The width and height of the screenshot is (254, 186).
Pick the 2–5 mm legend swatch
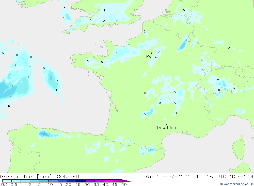tap(35, 181)
